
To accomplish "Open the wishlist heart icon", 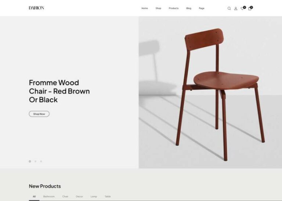I will click(x=242, y=8).
